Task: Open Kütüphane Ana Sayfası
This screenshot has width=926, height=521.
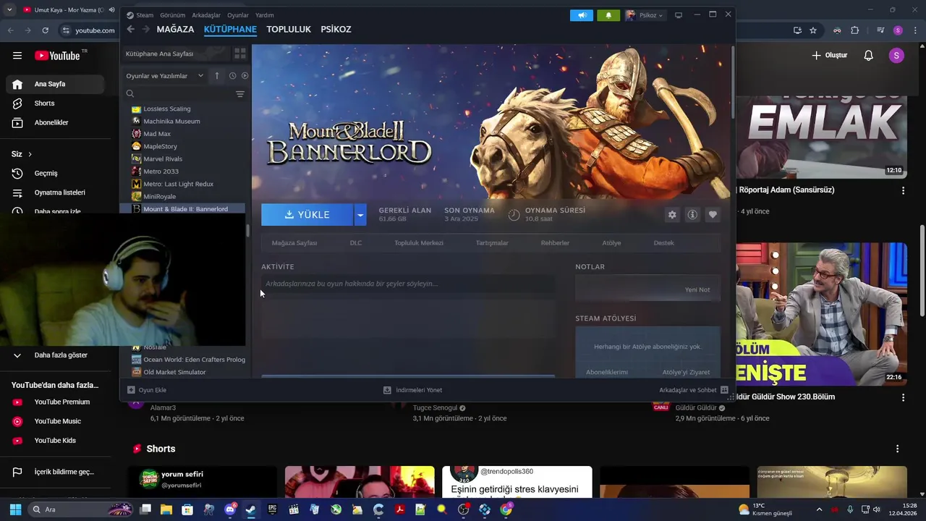Action: point(176,54)
